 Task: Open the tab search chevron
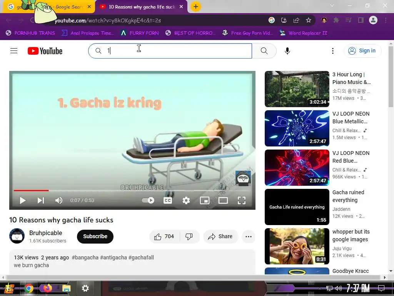(332, 5)
